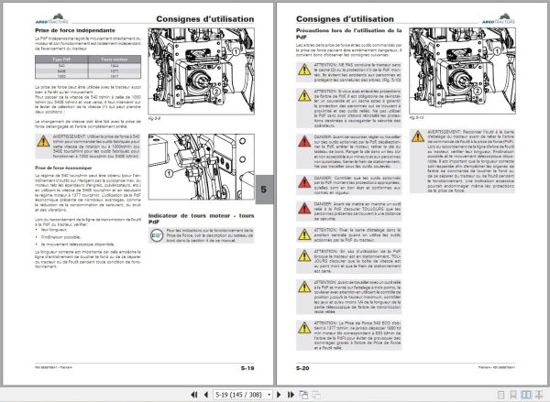Click 'Type PdF' table header

(61, 60)
